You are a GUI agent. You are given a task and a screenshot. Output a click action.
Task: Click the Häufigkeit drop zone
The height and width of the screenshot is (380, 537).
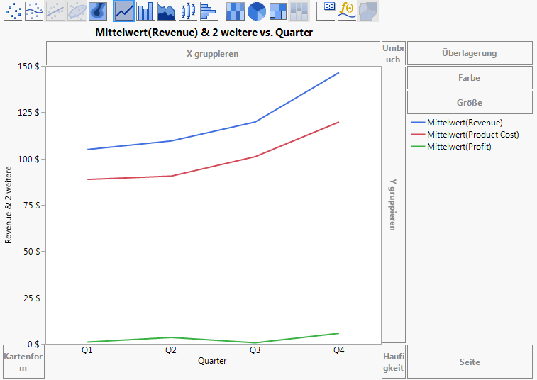pyautogui.click(x=394, y=362)
